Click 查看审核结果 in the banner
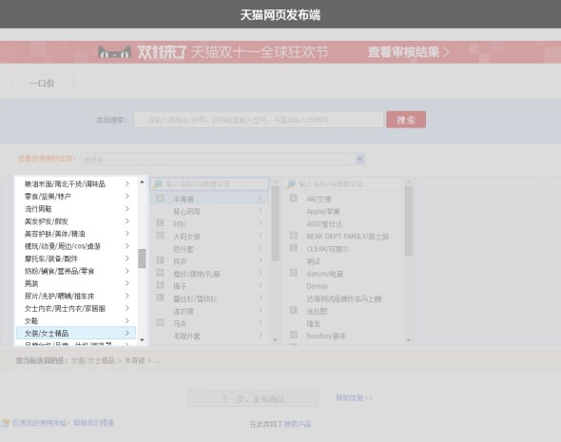 pos(408,52)
